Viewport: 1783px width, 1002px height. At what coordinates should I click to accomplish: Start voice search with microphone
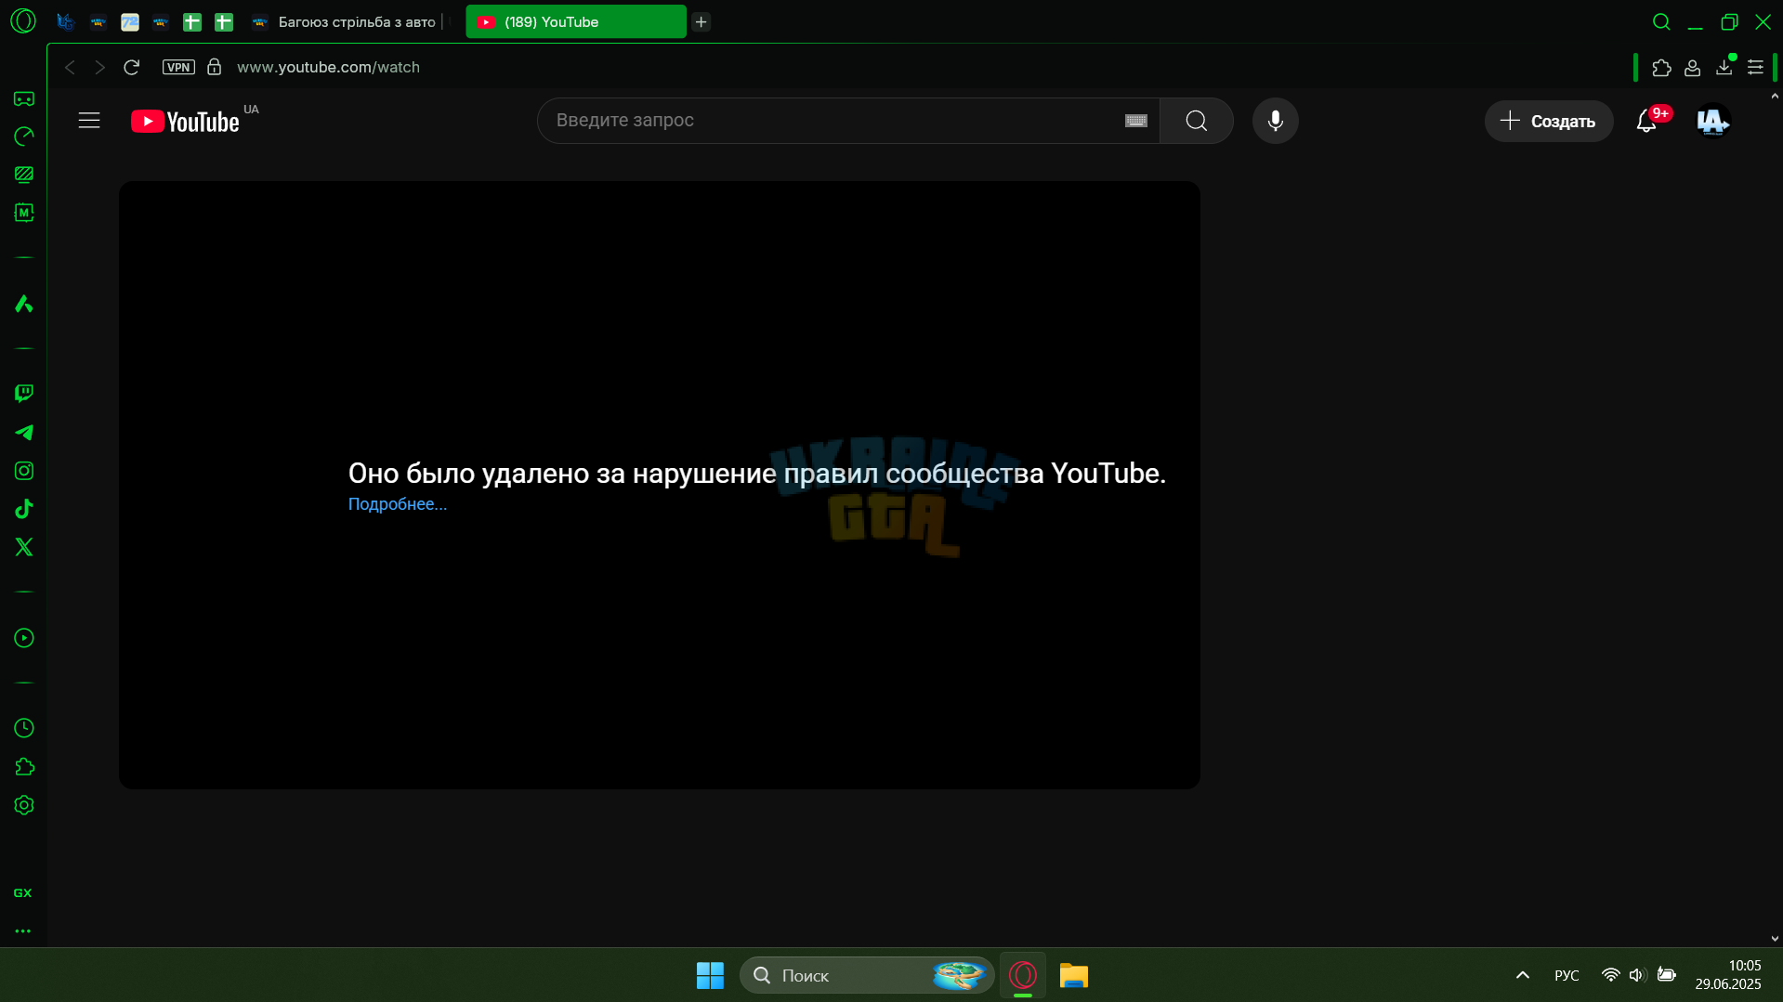click(1276, 121)
